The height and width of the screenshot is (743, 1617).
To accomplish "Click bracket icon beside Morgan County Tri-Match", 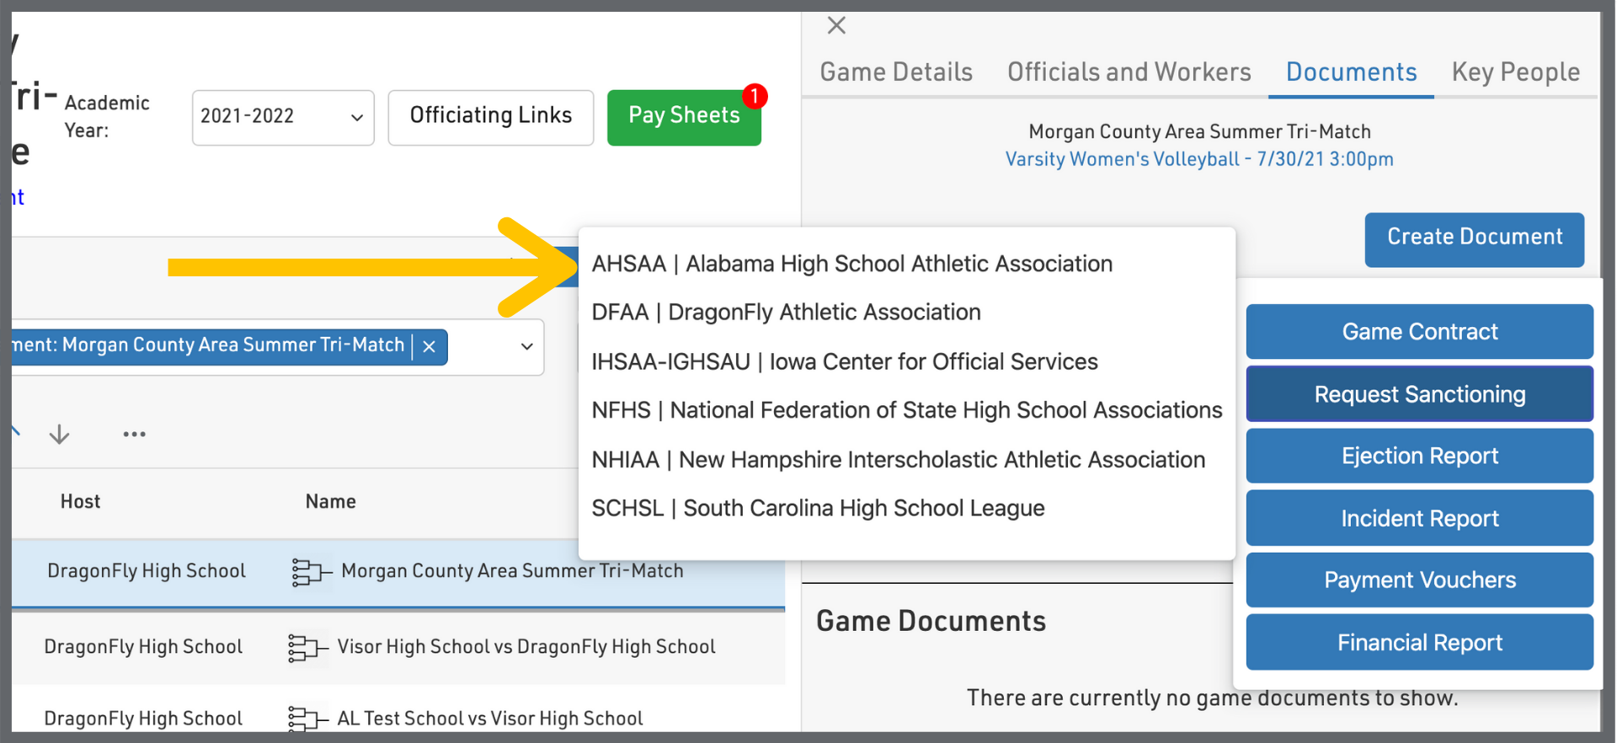I will point(310,572).
